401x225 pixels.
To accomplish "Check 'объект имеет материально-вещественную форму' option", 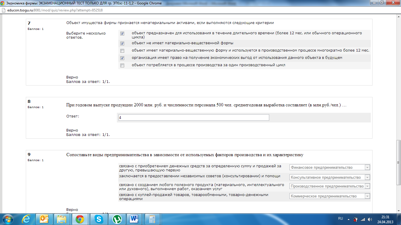I will pyautogui.click(x=122, y=51).
